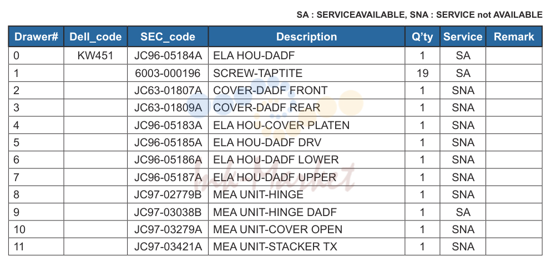Click the MEA UNIT-HINGE DADF description
Viewport: 551px width, 267px height.
point(275,212)
